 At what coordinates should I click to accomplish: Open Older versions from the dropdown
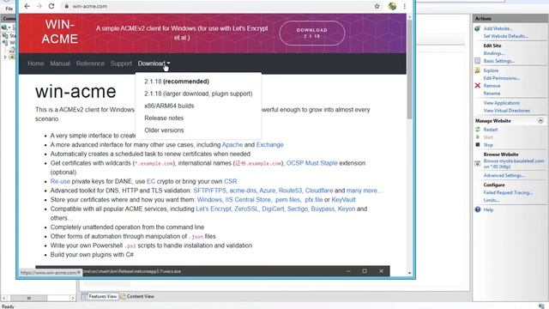pos(164,130)
